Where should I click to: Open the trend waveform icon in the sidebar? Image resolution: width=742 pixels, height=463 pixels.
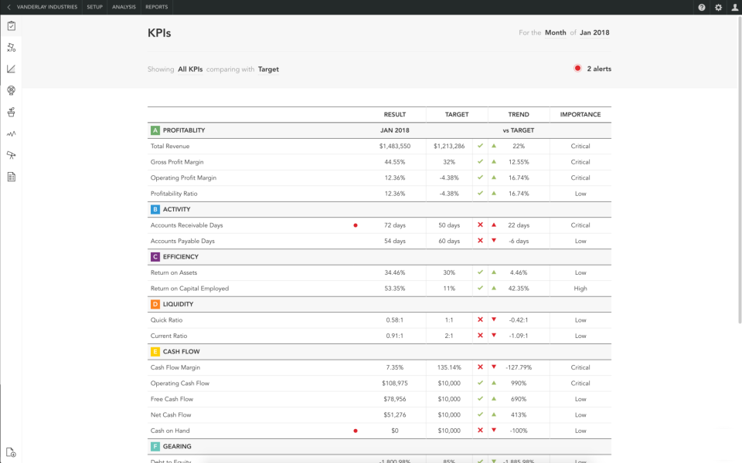(11, 133)
